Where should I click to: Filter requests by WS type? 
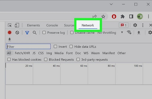pos(86,53)
